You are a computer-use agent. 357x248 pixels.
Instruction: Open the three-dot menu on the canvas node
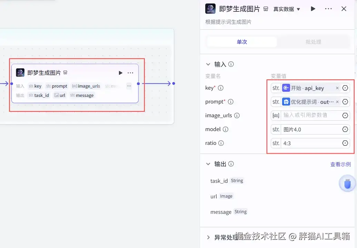tap(130, 73)
